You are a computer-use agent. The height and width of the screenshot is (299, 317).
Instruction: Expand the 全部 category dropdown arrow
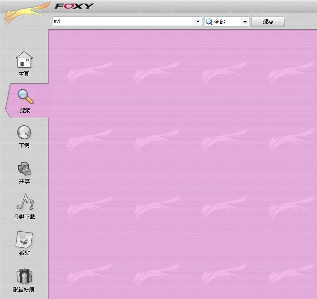click(x=245, y=22)
